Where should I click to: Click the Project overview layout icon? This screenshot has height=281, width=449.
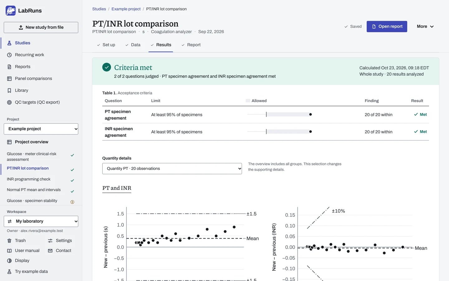(9, 142)
